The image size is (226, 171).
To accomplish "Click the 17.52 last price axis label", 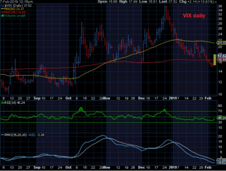I will [221, 55].
